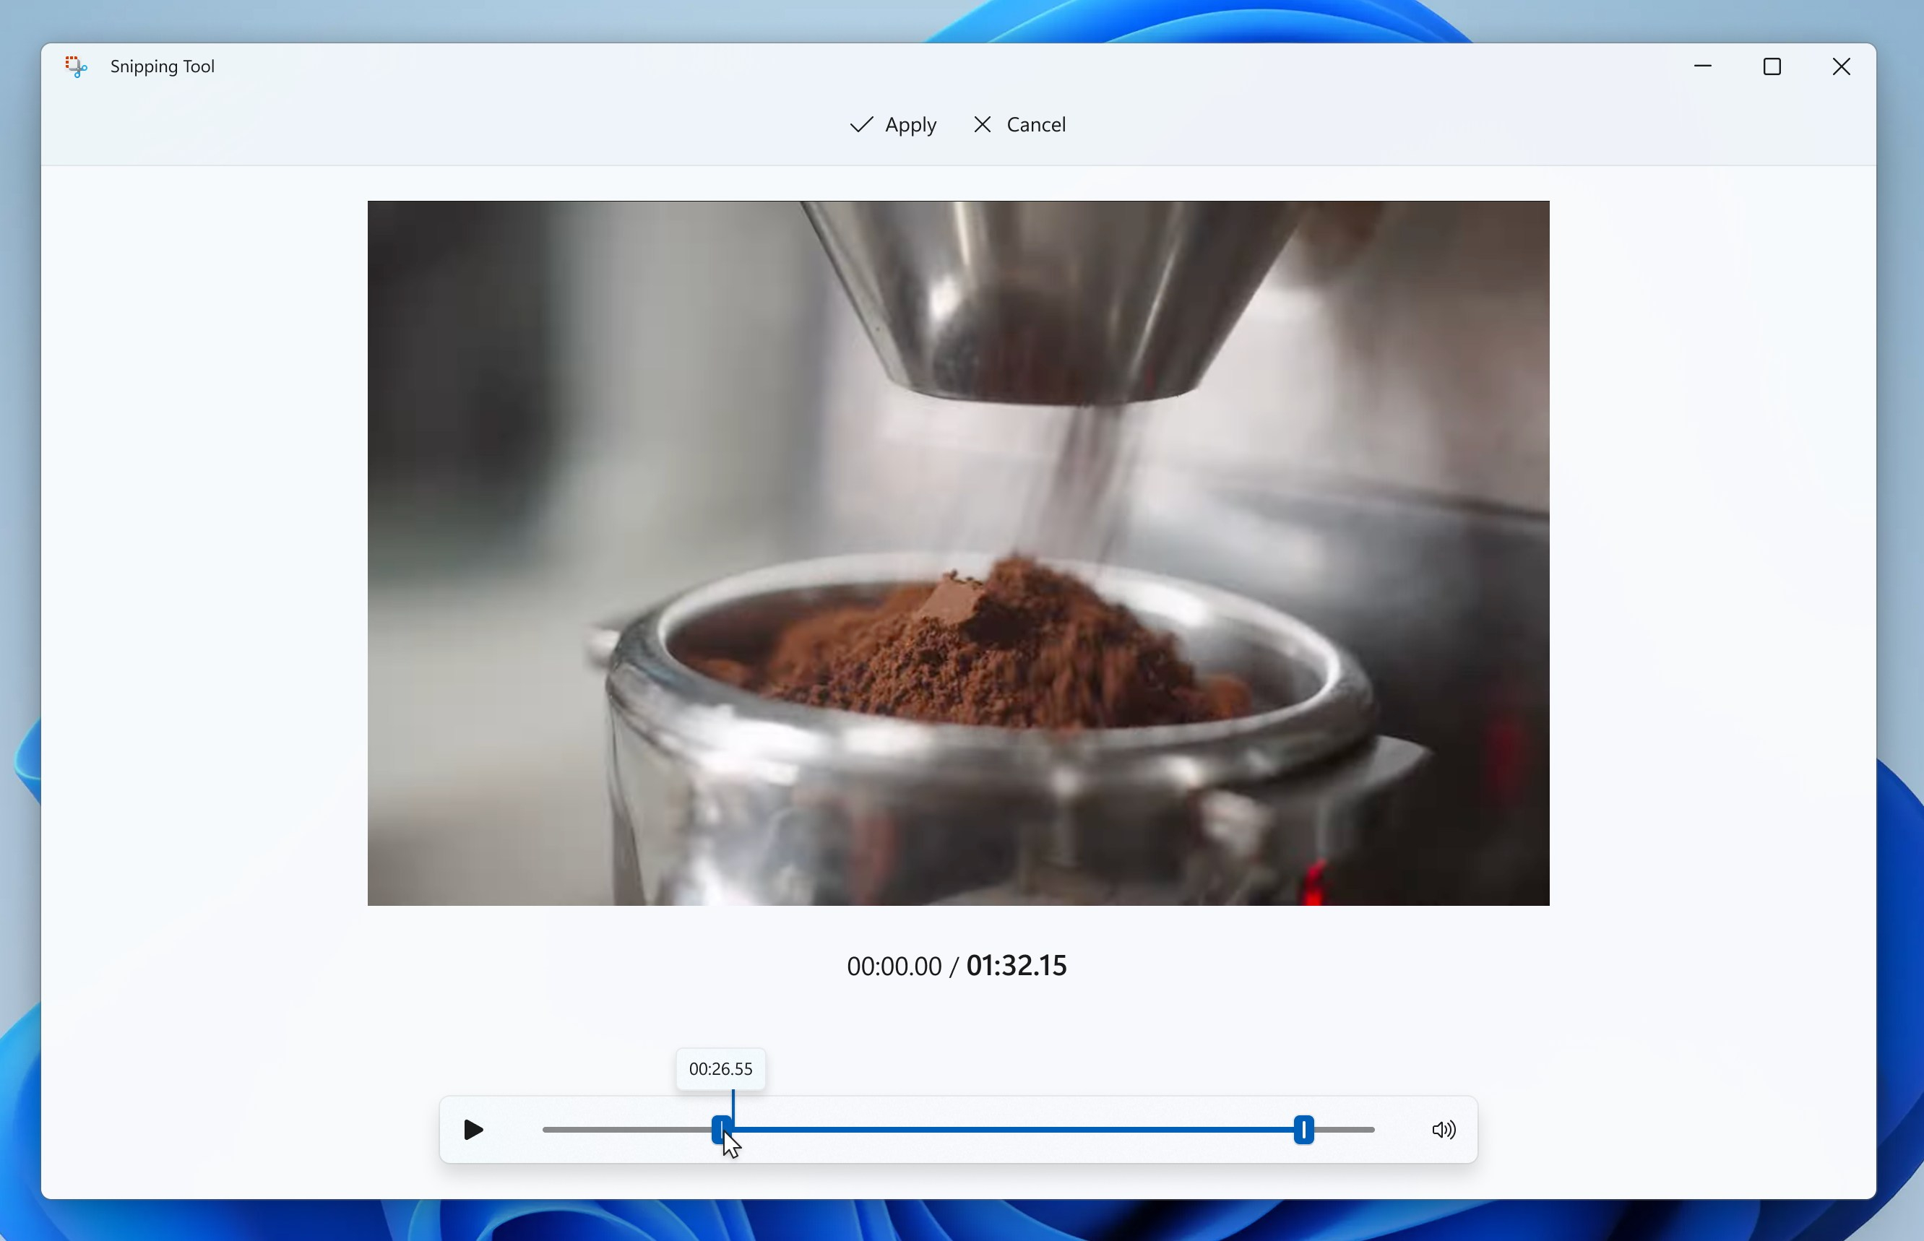Press the Play button to start video

[x=473, y=1129]
